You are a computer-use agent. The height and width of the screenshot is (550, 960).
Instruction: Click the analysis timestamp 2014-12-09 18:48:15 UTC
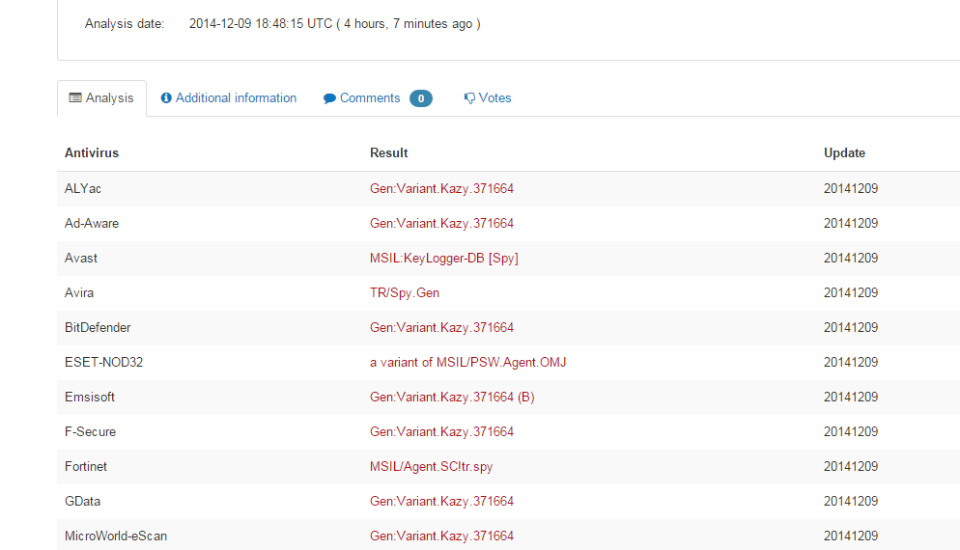pyautogui.click(x=260, y=24)
